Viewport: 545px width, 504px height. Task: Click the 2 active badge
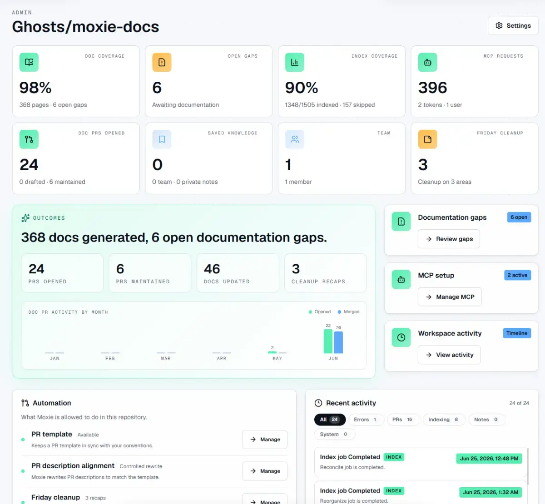[x=518, y=275]
